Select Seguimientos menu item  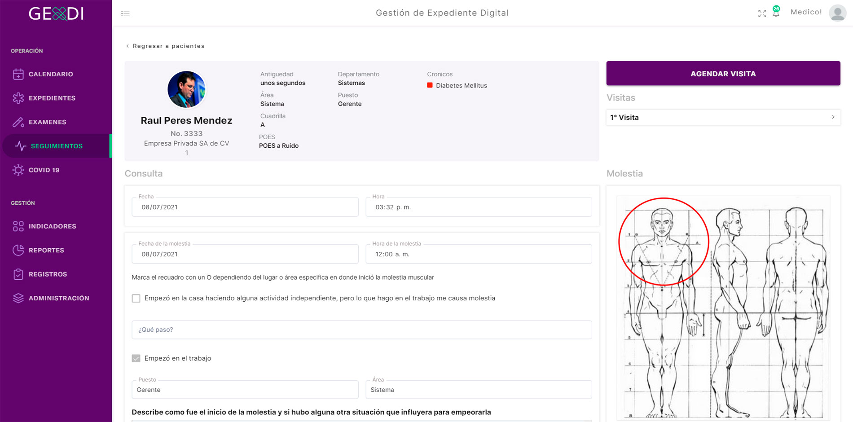click(x=57, y=146)
